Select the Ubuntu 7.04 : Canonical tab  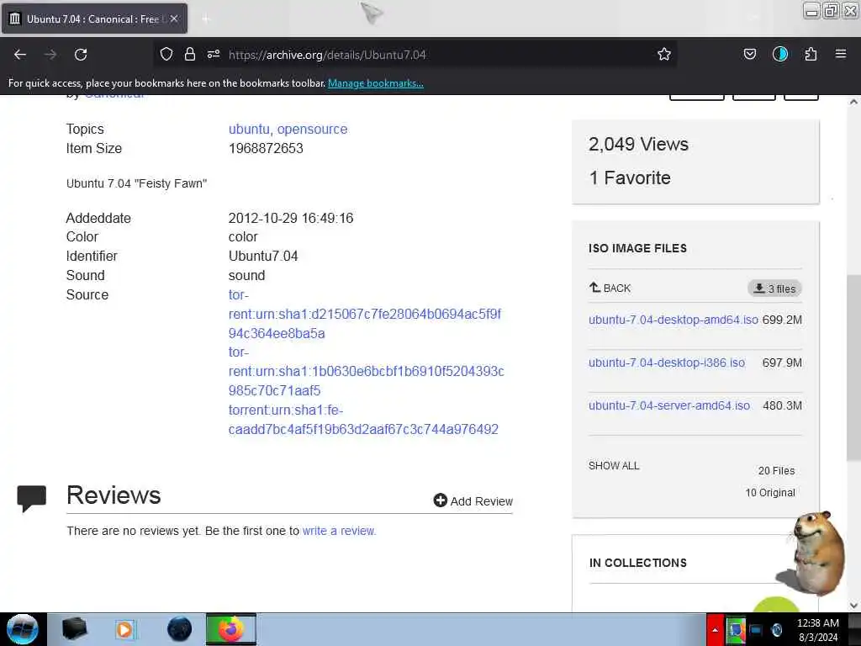pos(94,19)
